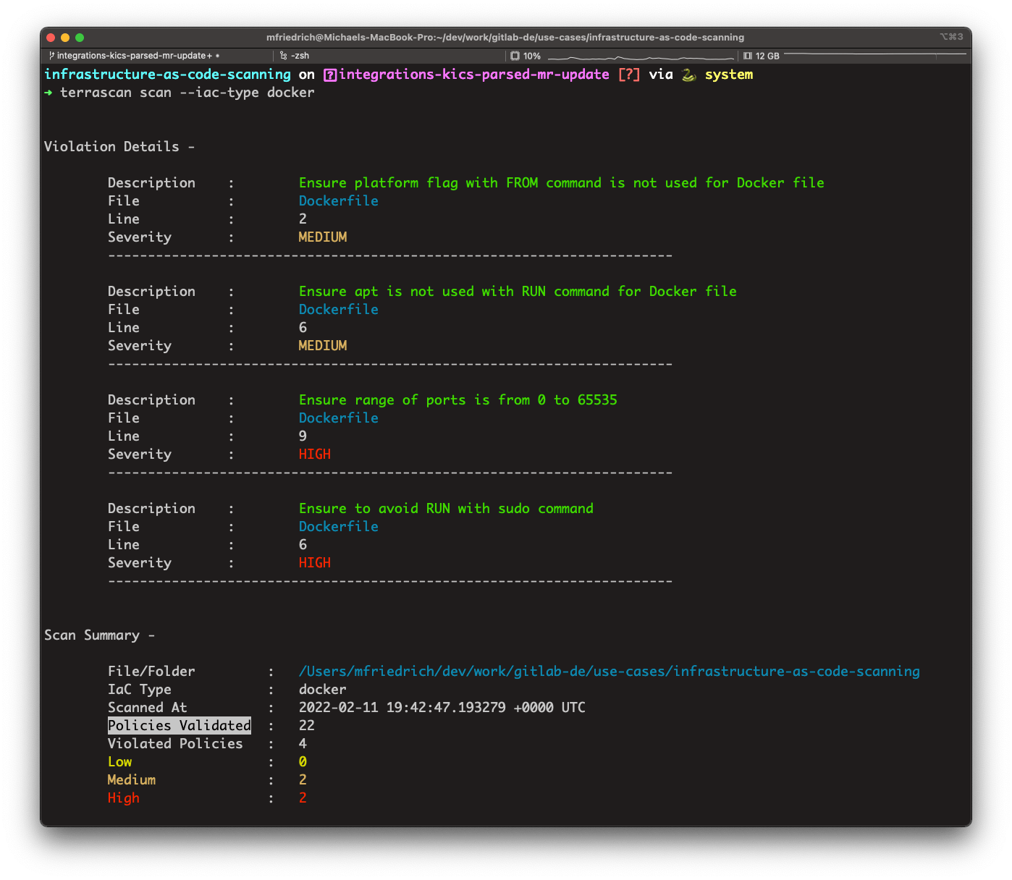Screen dimensions: 1012x880
Task: Click the green arrow prompt icon
Action: click(x=49, y=93)
